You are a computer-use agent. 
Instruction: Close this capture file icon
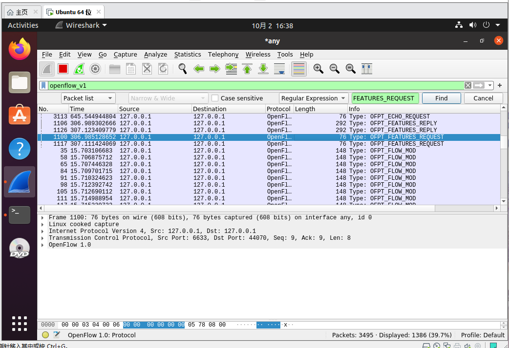point(147,69)
